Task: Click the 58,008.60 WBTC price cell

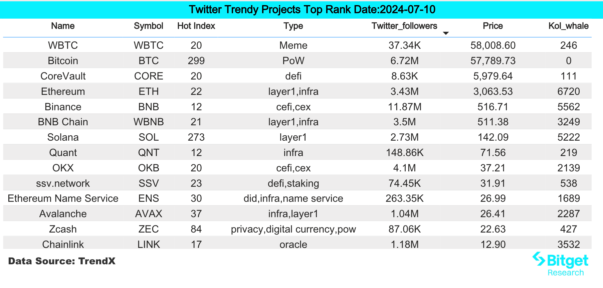Action: [x=493, y=45]
